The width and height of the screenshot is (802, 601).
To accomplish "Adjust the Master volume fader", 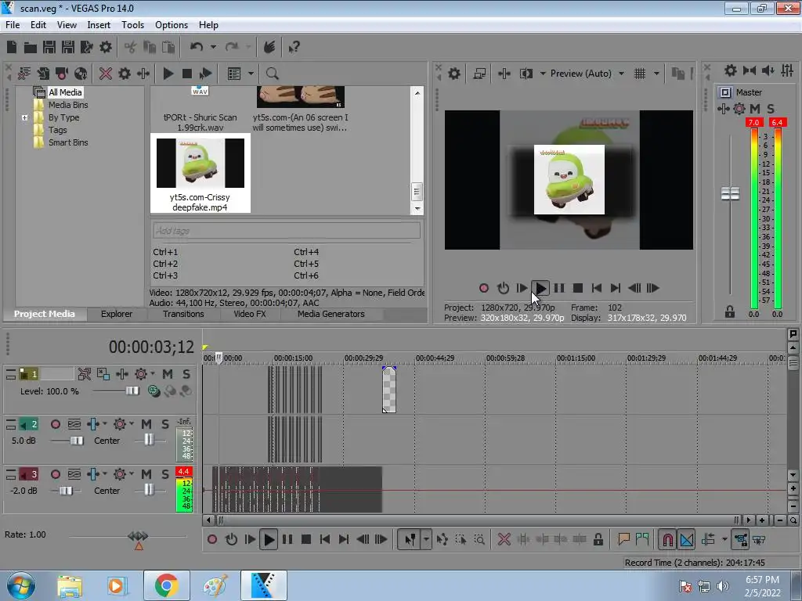I will tap(730, 194).
